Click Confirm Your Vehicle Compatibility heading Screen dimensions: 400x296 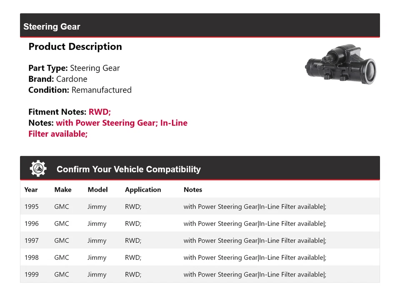pos(128,169)
